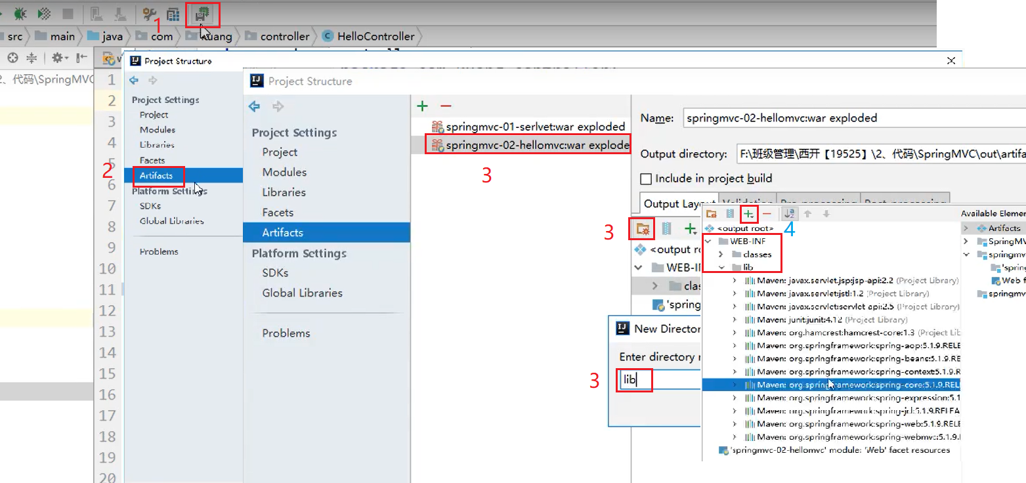This screenshot has width=1026, height=483.
Task: Open Project Structure from the main toolbar
Action: click(x=203, y=13)
